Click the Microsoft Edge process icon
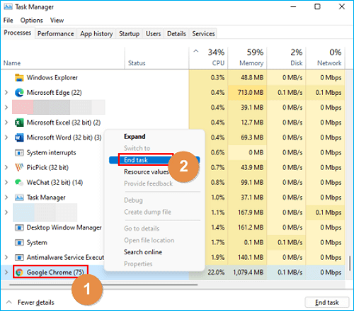 [19, 93]
